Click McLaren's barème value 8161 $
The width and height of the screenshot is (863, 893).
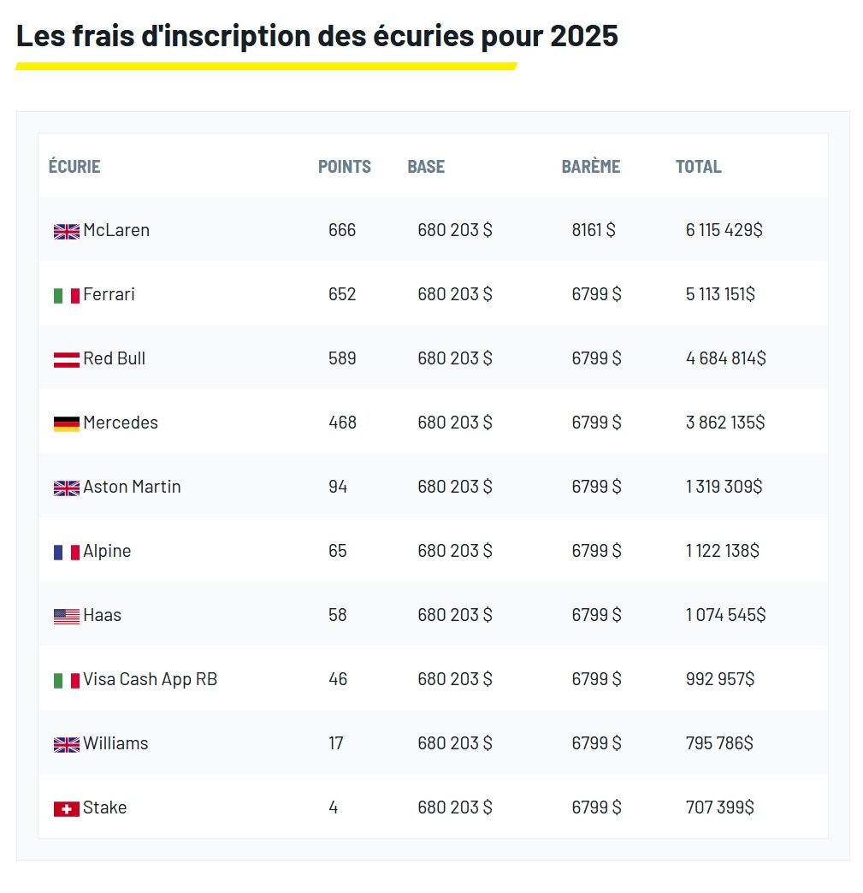point(594,230)
